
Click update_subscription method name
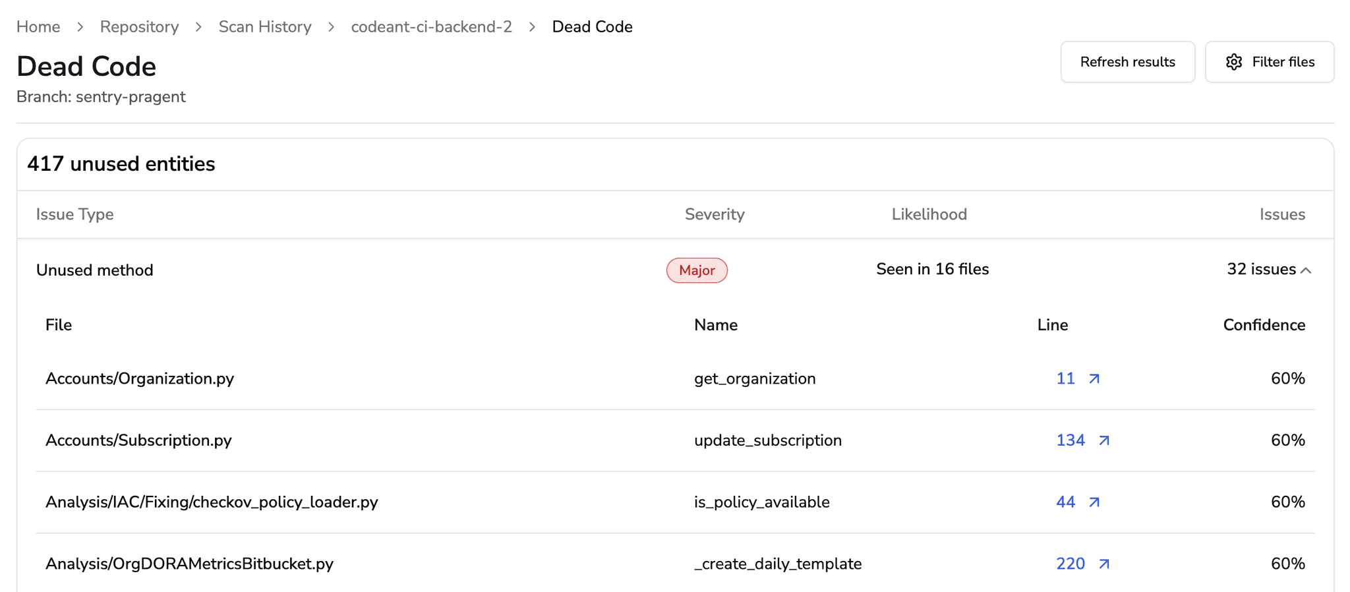coord(768,440)
